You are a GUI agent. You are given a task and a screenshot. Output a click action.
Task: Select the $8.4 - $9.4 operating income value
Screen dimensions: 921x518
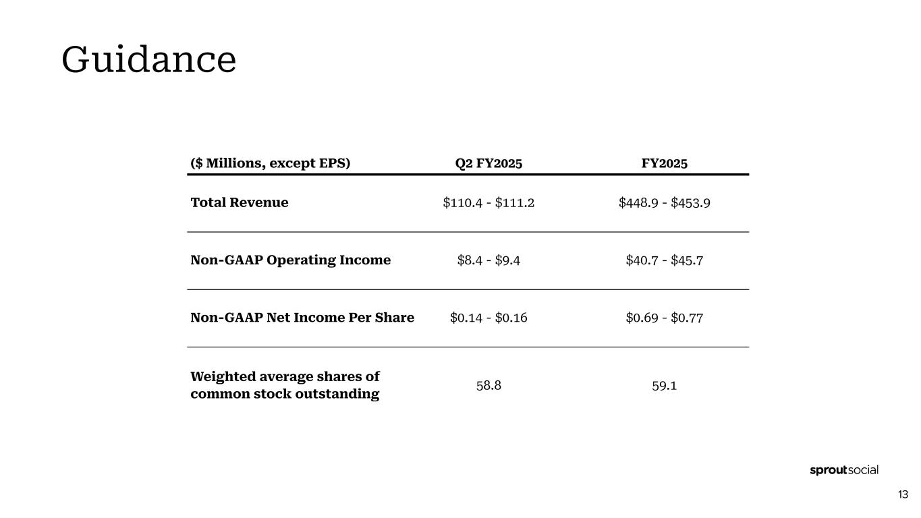click(x=489, y=260)
